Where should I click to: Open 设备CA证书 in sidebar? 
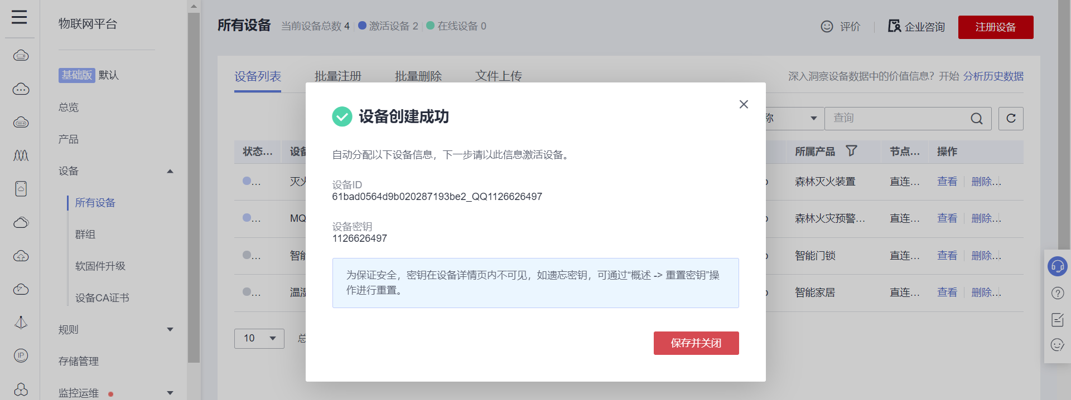click(102, 298)
